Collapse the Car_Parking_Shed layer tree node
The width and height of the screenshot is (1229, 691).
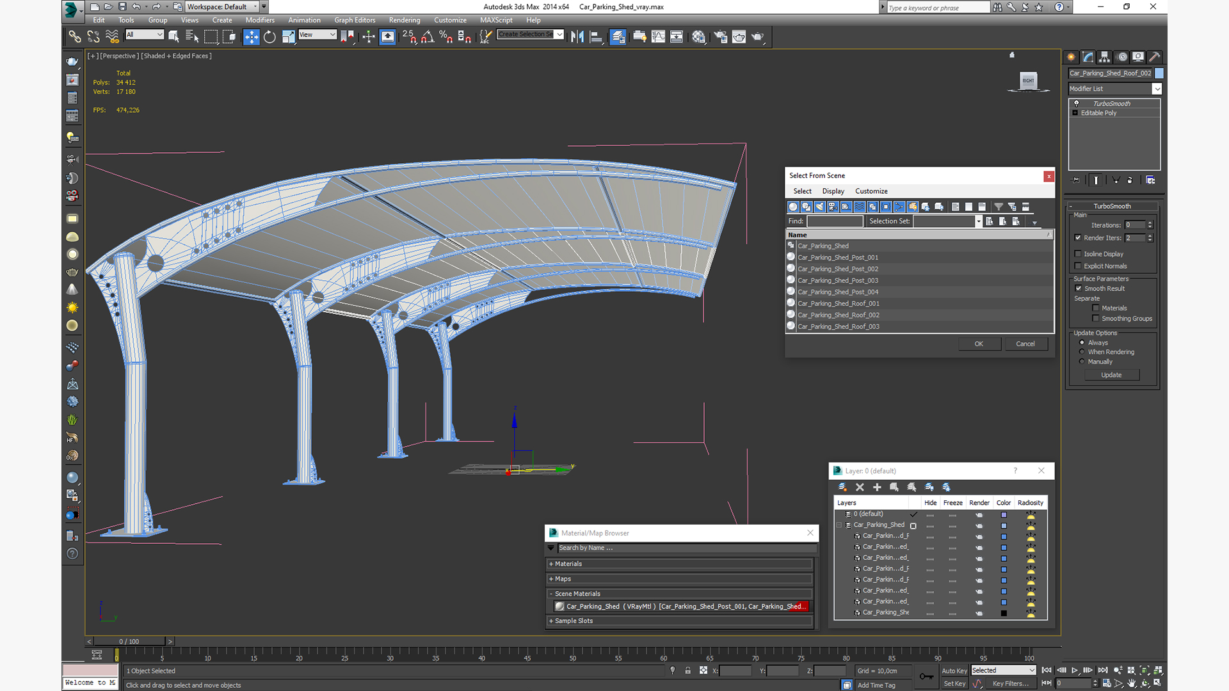click(x=839, y=525)
